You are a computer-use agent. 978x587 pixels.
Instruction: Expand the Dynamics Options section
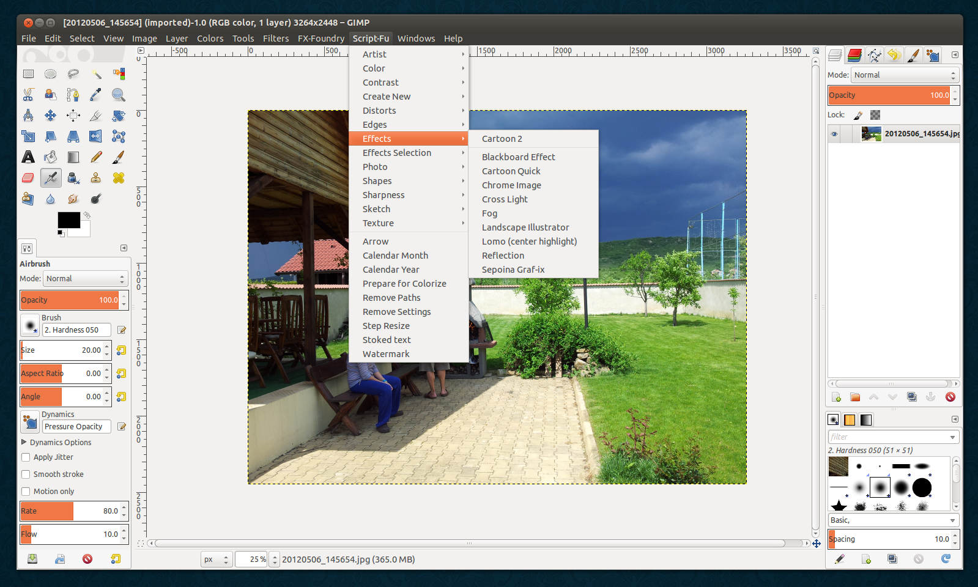pyautogui.click(x=24, y=442)
